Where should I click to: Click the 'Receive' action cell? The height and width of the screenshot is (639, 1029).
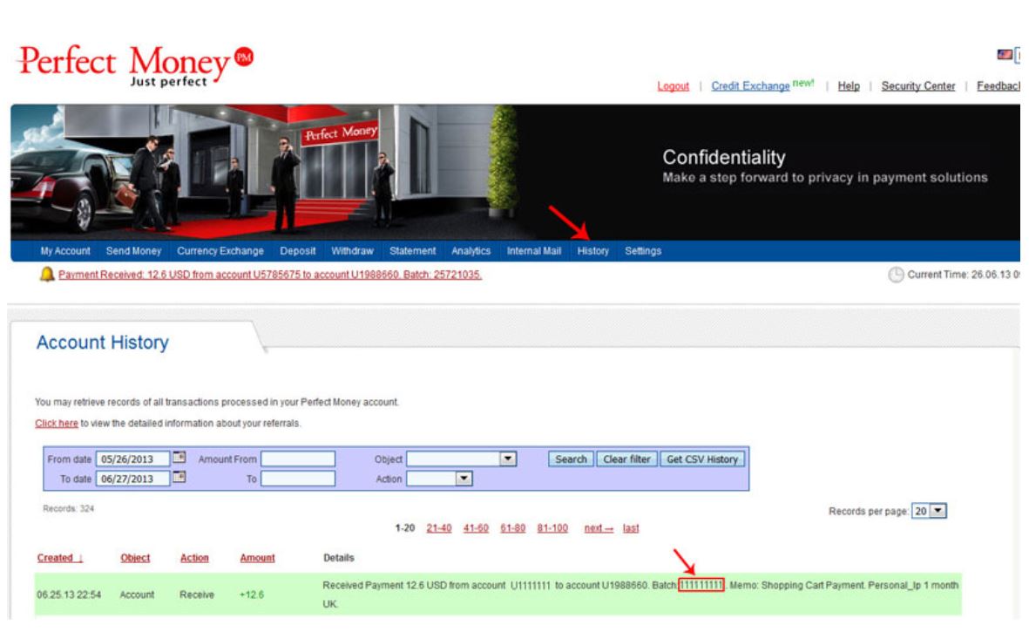click(197, 595)
